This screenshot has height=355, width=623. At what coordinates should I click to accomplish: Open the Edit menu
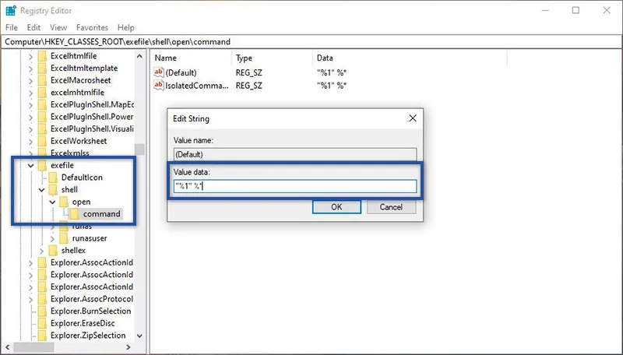click(x=33, y=28)
